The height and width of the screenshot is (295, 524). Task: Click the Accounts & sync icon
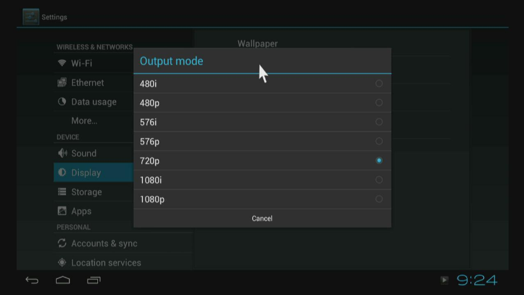point(62,243)
